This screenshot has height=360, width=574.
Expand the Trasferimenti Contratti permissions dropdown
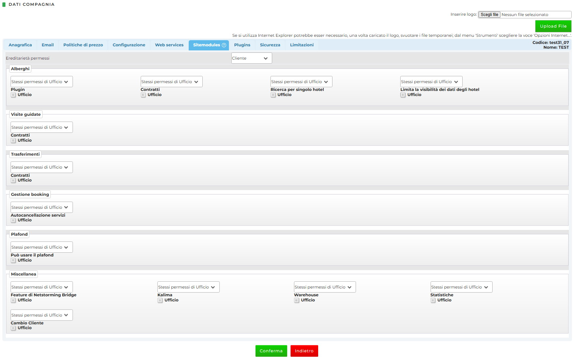42,167
